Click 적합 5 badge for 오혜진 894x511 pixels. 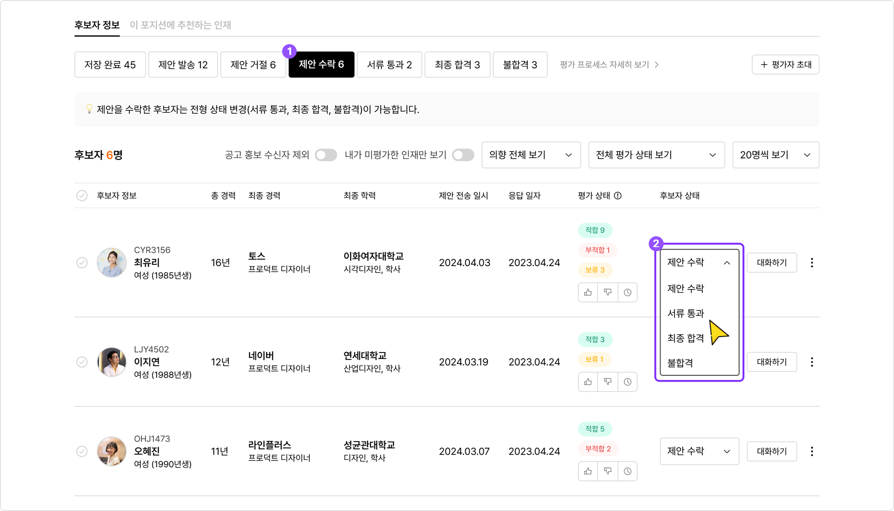595,429
